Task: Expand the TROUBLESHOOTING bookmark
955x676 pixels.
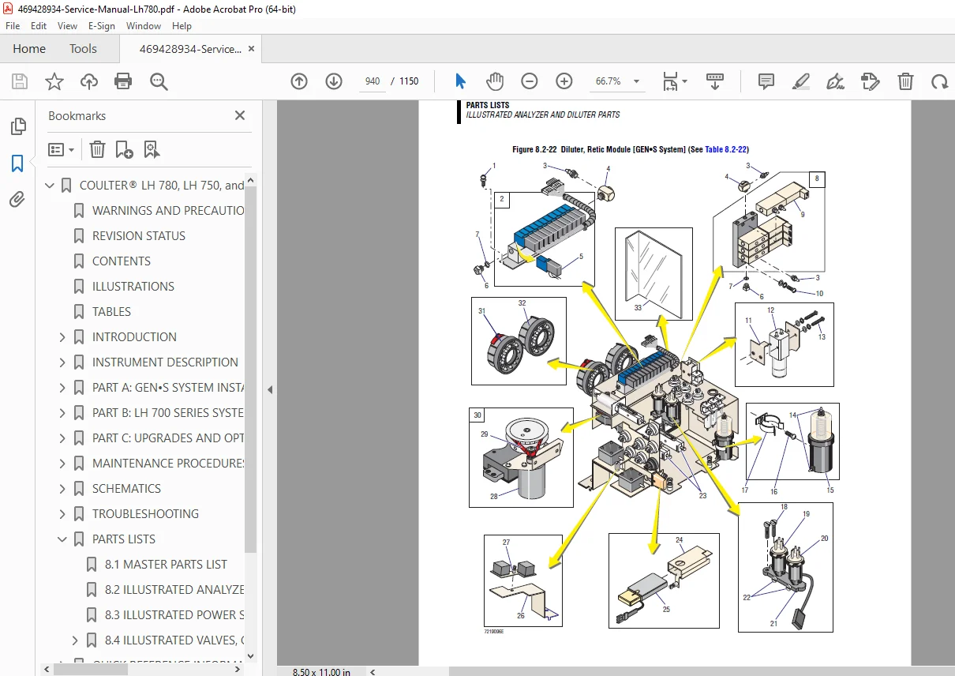Action: point(63,514)
